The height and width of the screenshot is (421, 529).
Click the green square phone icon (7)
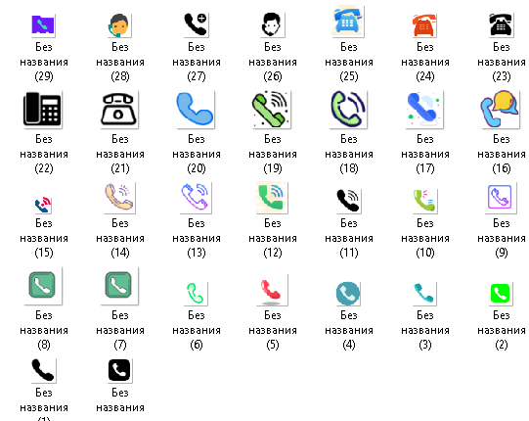(118, 286)
